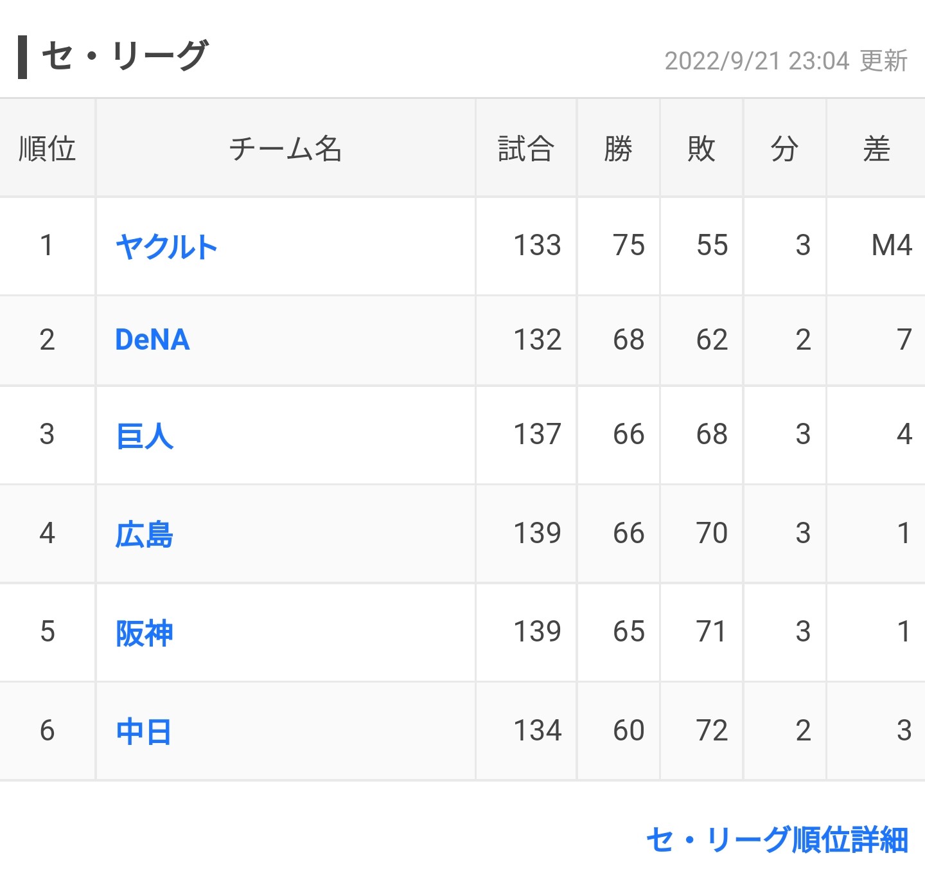The width and height of the screenshot is (925, 887).
Task: Click the 差 column header
Action: tap(876, 148)
